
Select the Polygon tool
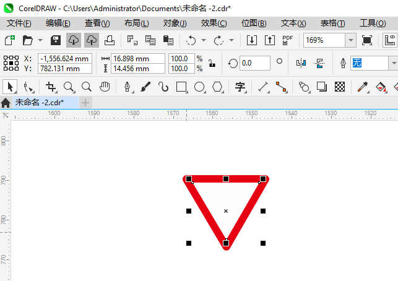[217, 87]
